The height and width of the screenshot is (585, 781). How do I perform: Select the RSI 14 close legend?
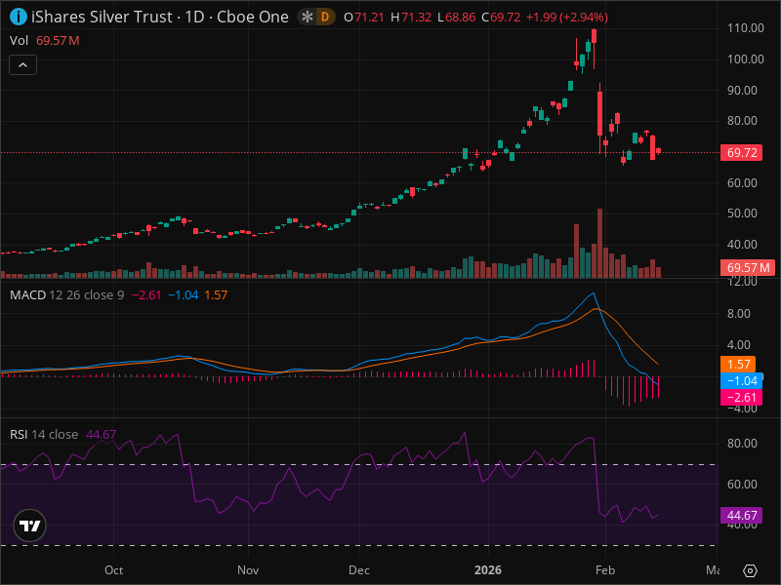pyautogui.click(x=44, y=434)
